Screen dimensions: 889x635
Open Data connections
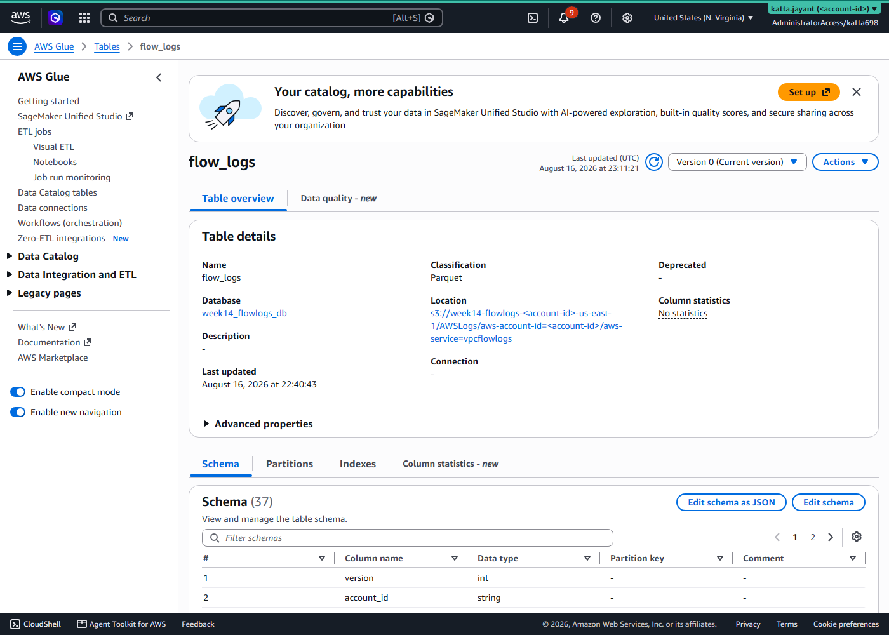point(53,208)
